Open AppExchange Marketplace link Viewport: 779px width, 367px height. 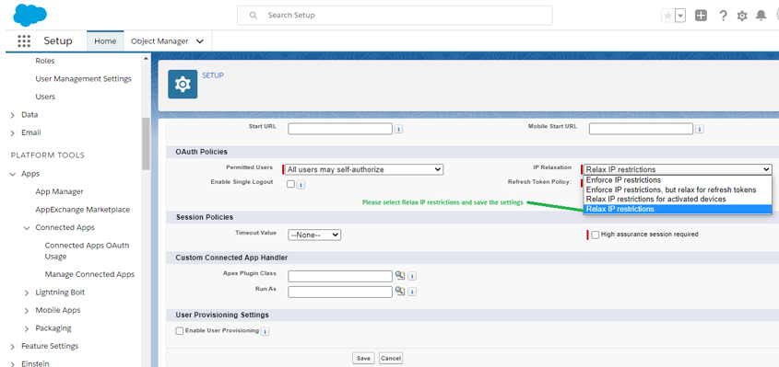tap(82, 210)
